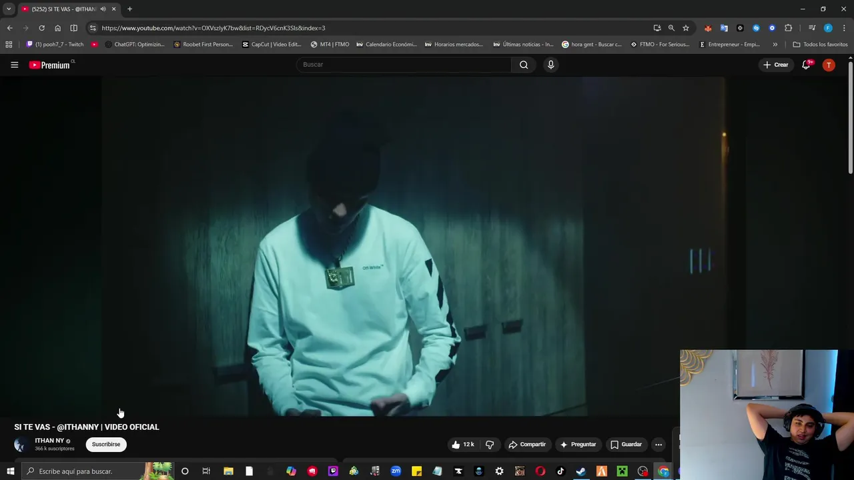Open hora gmt Google search bookmark
The image size is (854, 480).
pyautogui.click(x=592, y=45)
